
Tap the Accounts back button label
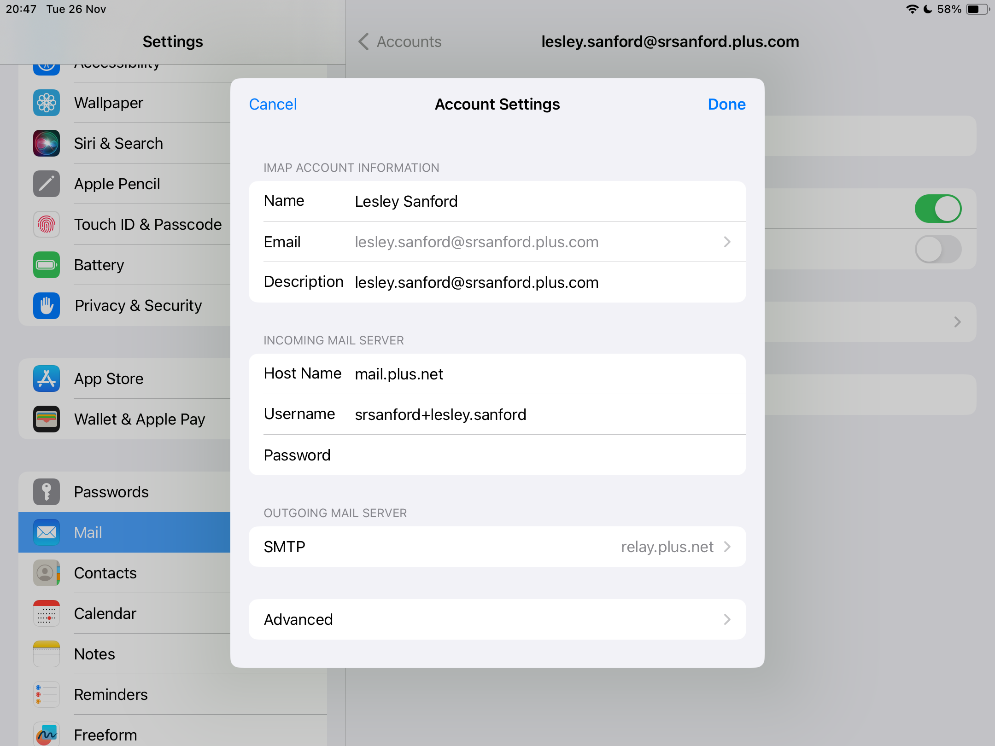click(409, 41)
